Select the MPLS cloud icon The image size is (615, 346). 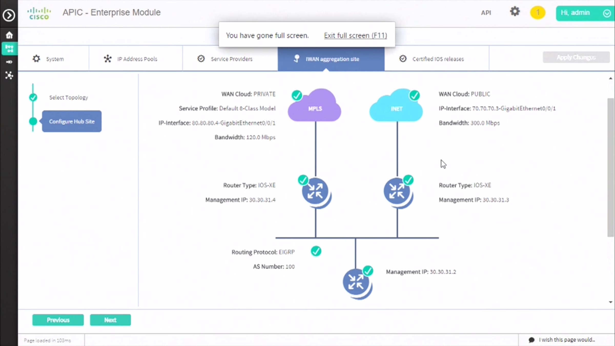(x=315, y=106)
